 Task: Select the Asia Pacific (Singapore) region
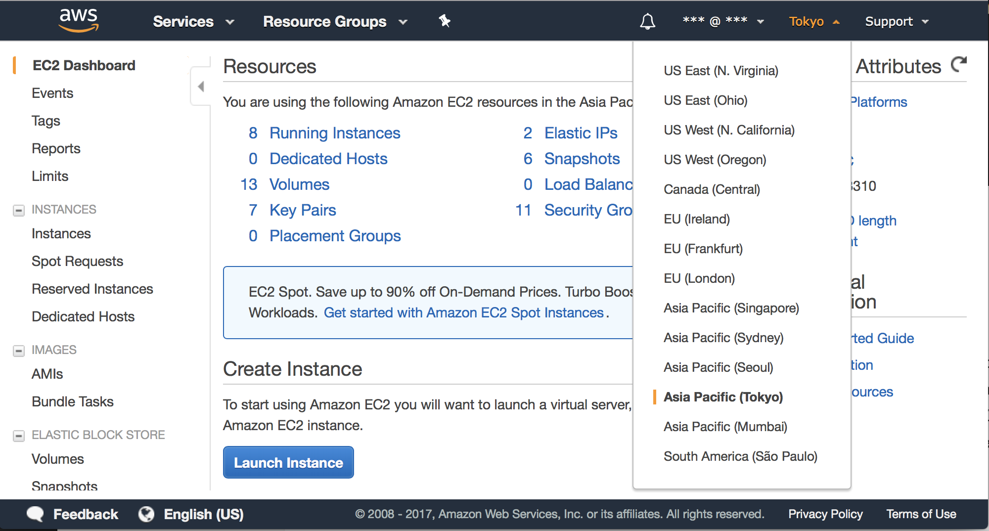[731, 308]
